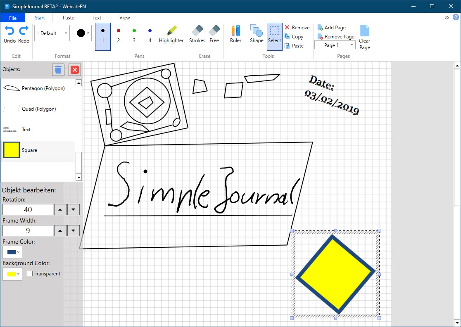Increase the Frame Width value
Image resolution: width=461 pixels, height=327 pixels.
click(60, 231)
